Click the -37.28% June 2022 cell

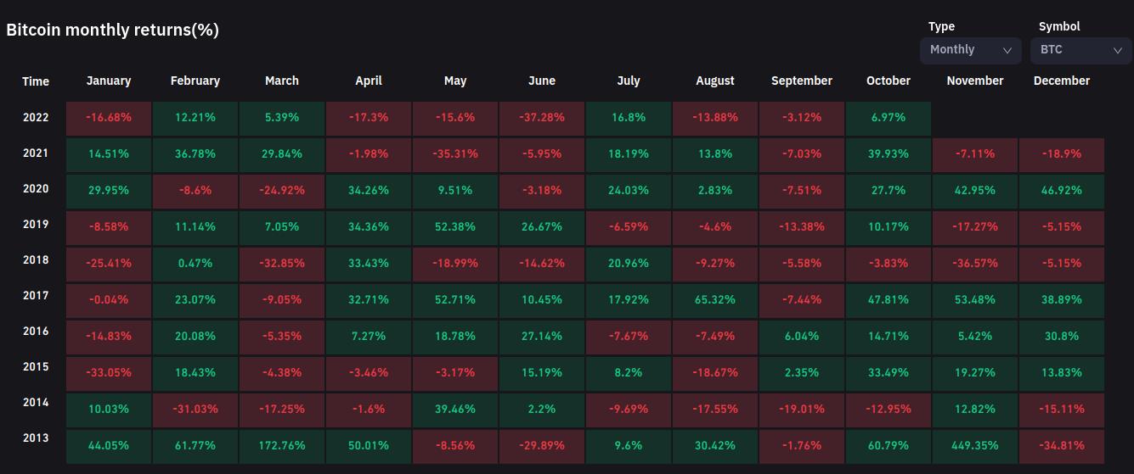pyautogui.click(x=542, y=118)
